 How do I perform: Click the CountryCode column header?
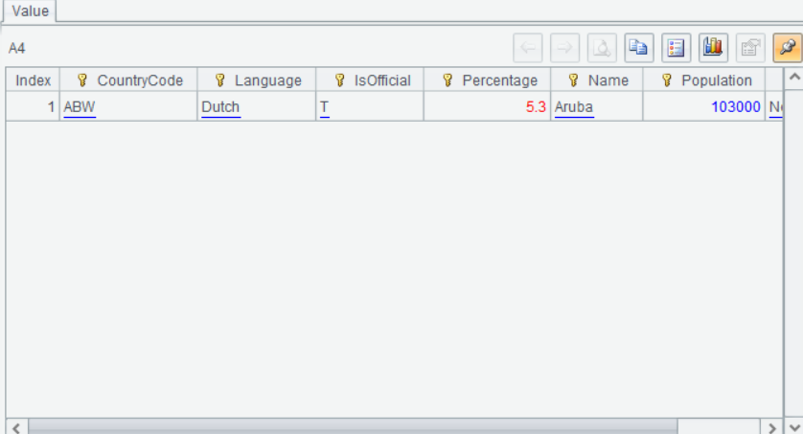pyautogui.click(x=128, y=80)
